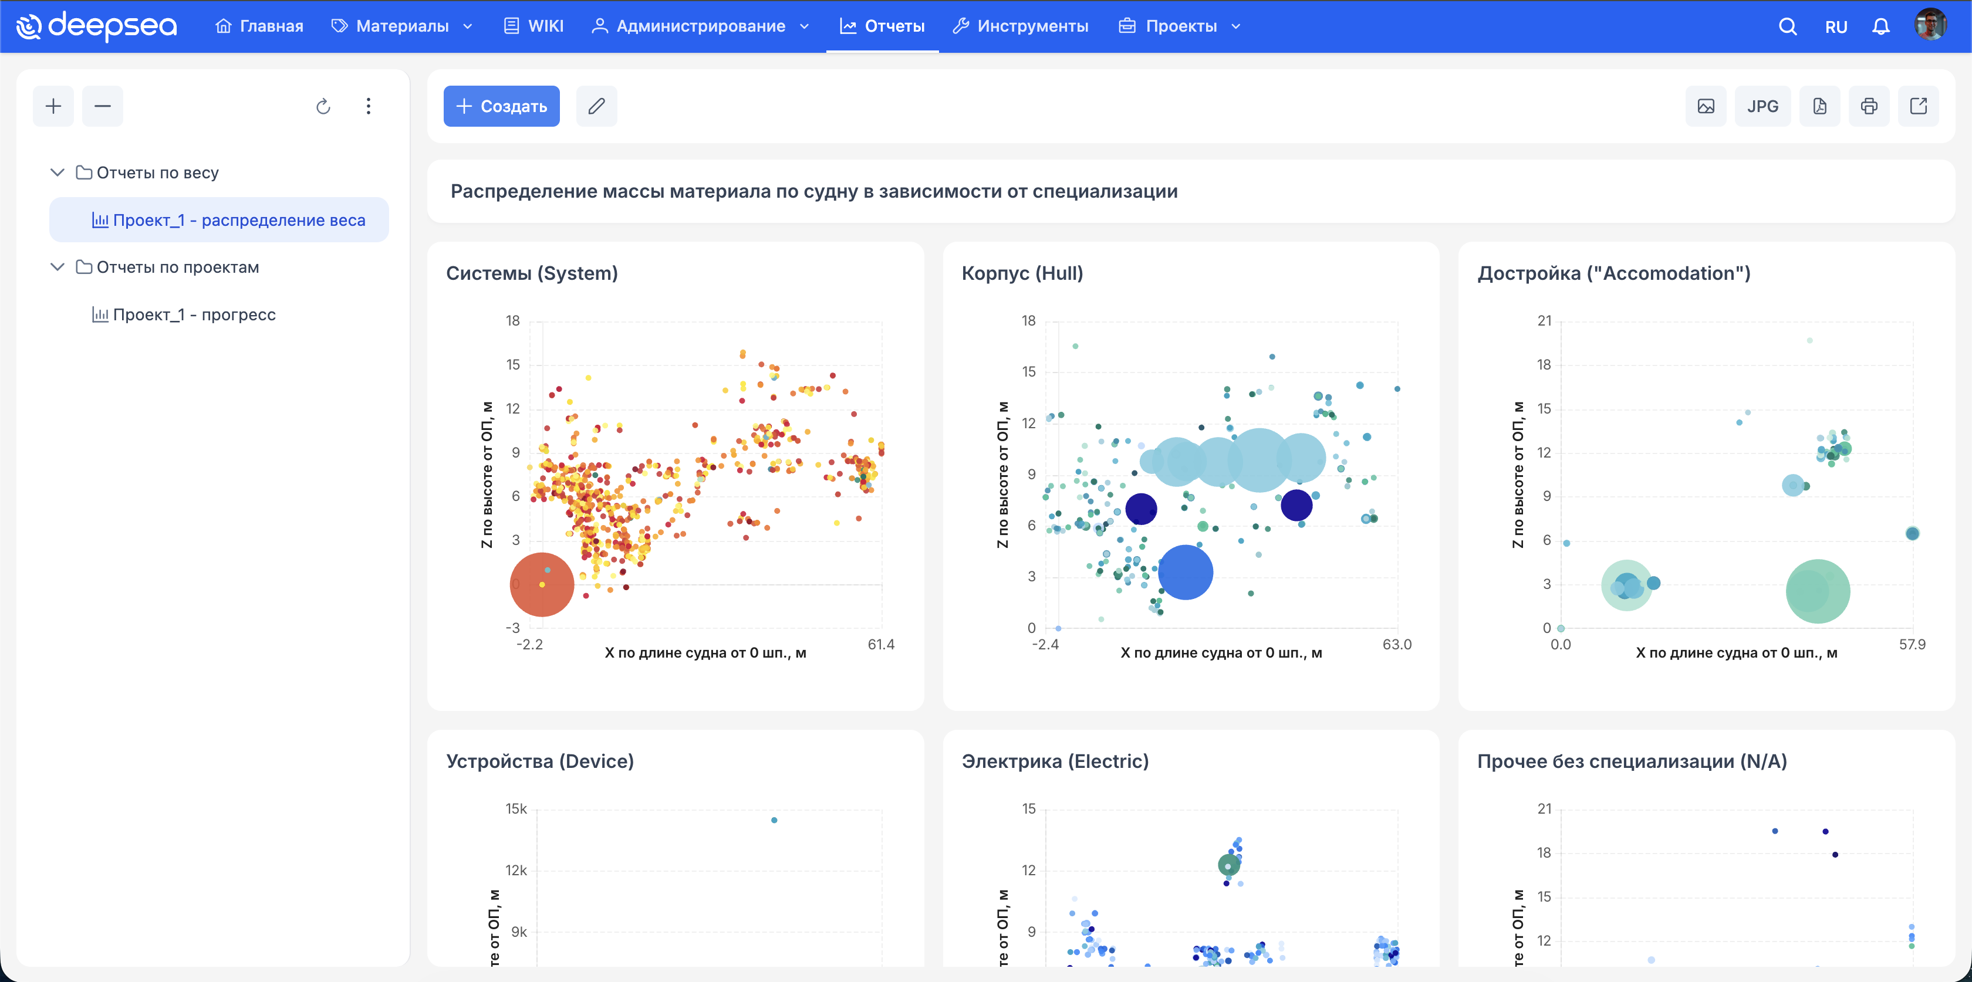Click the large green bubble near 57.9 in Достройка
The image size is (1972, 982).
point(1818,591)
